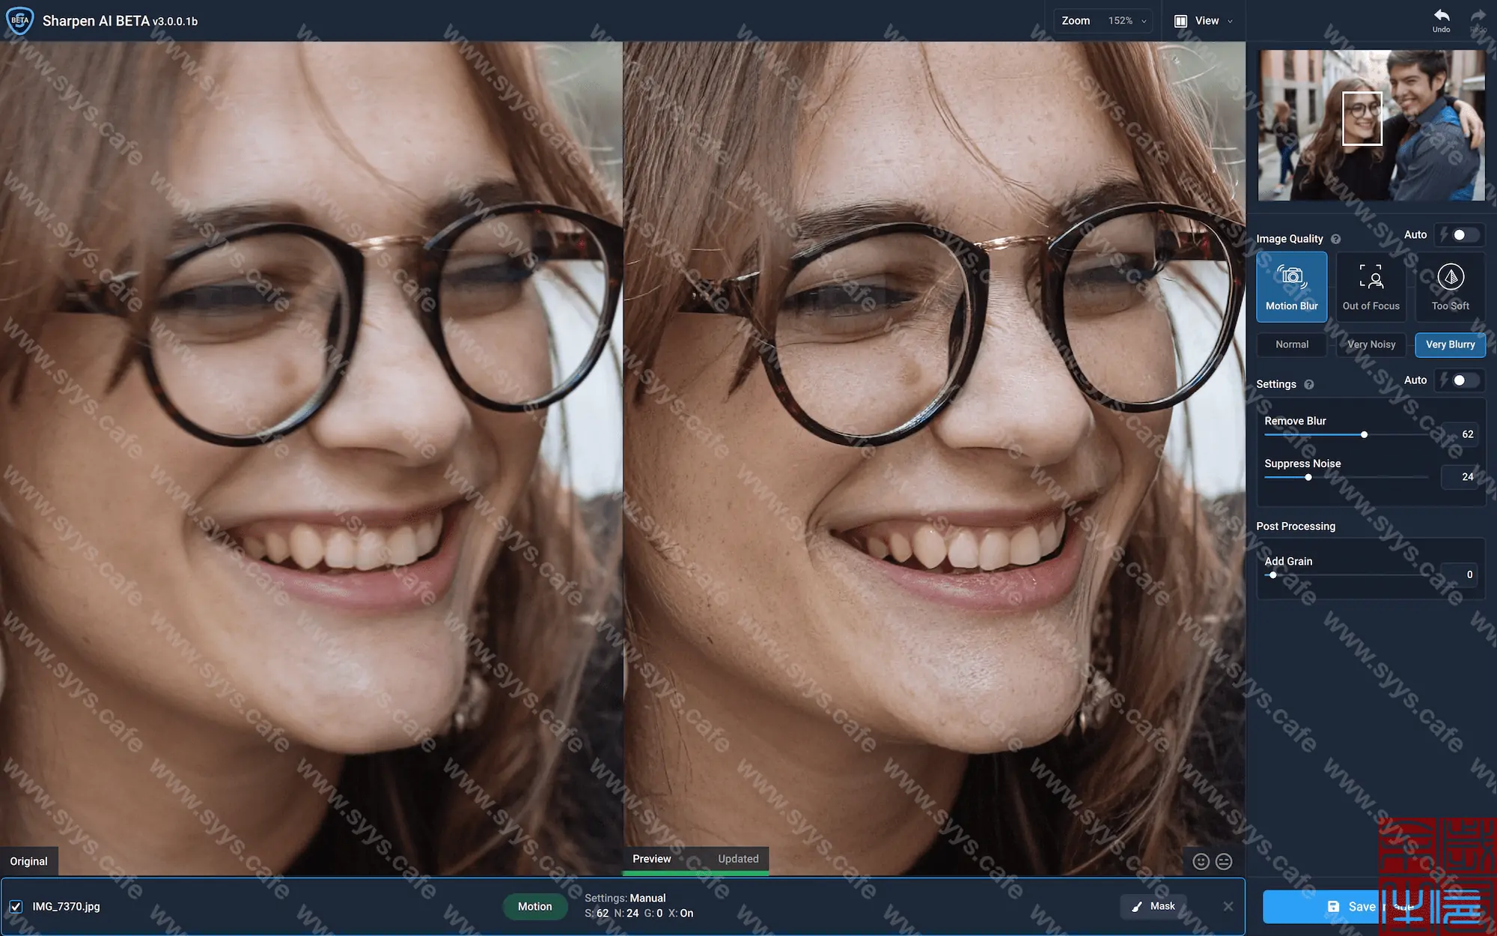Click Settings help question icon
Viewport: 1497px width, 936px height.
pyautogui.click(x=1309, y=384)
